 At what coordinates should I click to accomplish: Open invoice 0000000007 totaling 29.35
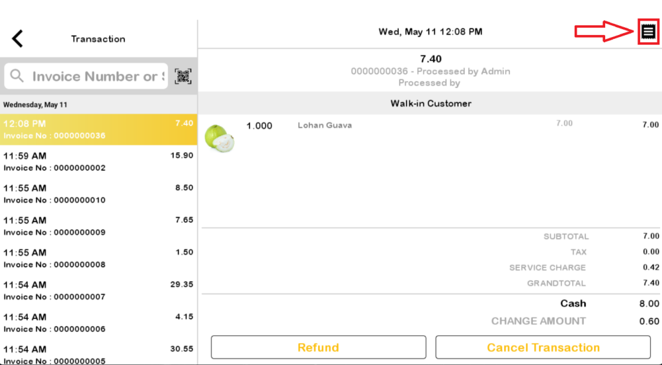point(98,291)
